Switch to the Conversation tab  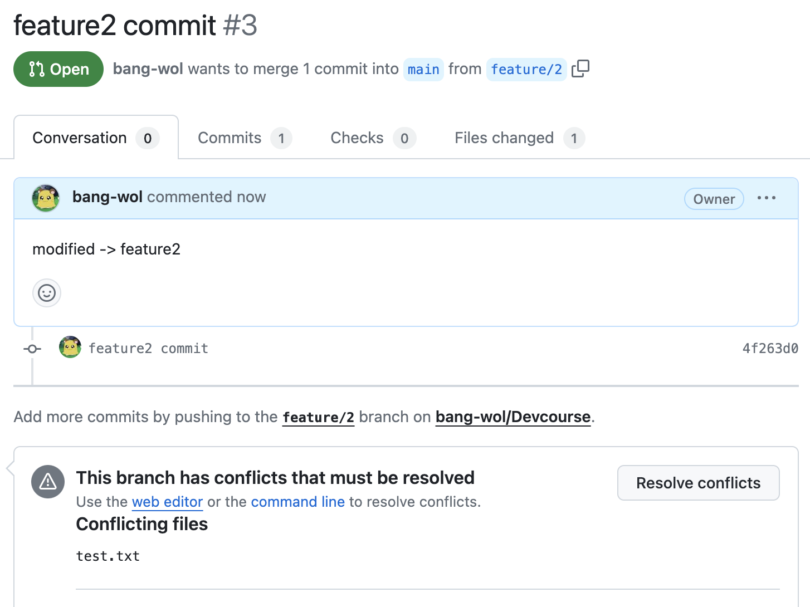click(95, 138)
